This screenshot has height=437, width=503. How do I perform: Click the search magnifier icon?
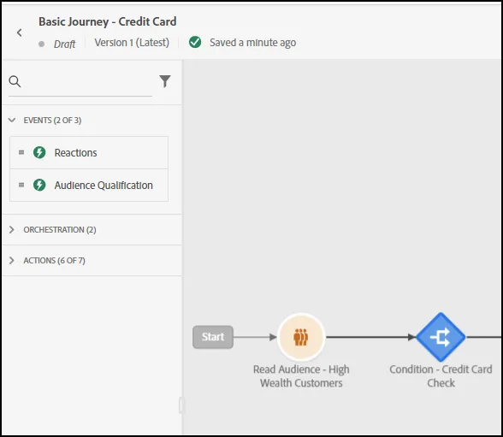point(15,81)
